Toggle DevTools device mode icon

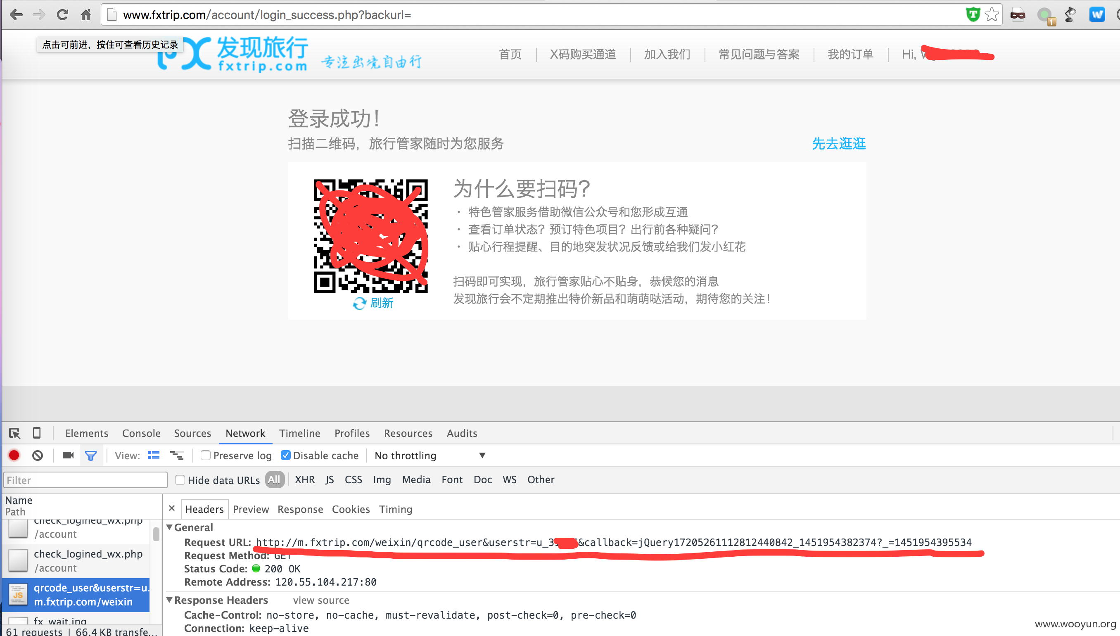click(x=37, y=433)
